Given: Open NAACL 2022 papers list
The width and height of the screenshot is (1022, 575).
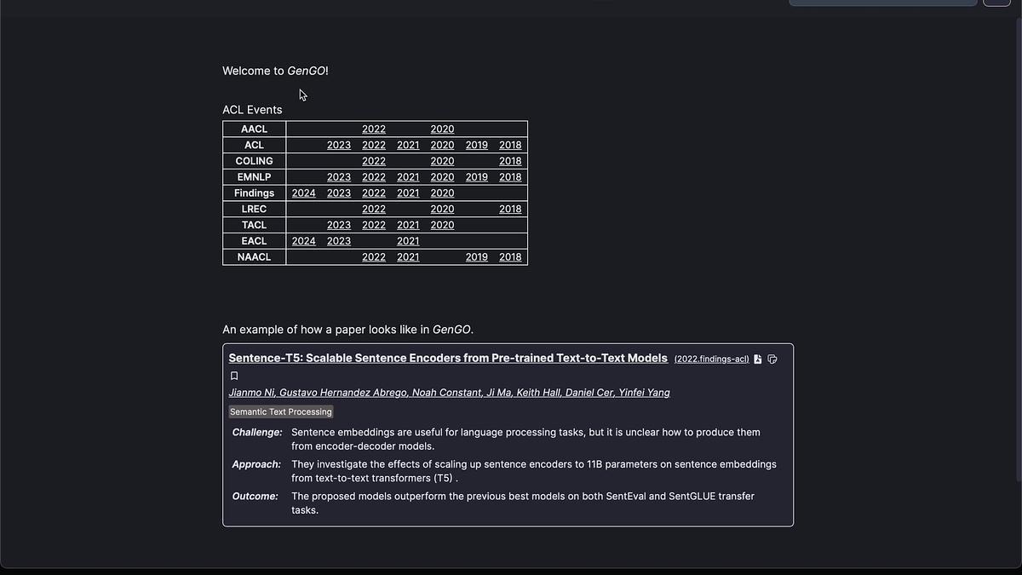Looking at the screenshot, I should tap(374, 257).
